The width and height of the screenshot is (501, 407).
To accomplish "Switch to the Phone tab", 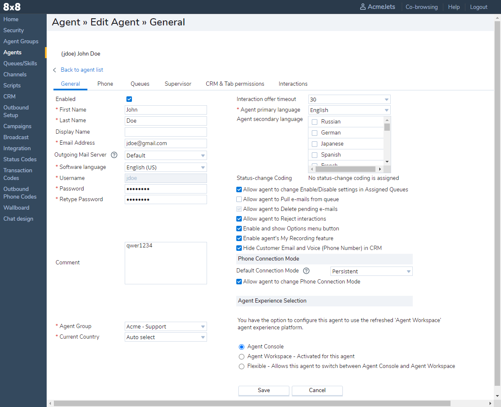I will [105, 84].
